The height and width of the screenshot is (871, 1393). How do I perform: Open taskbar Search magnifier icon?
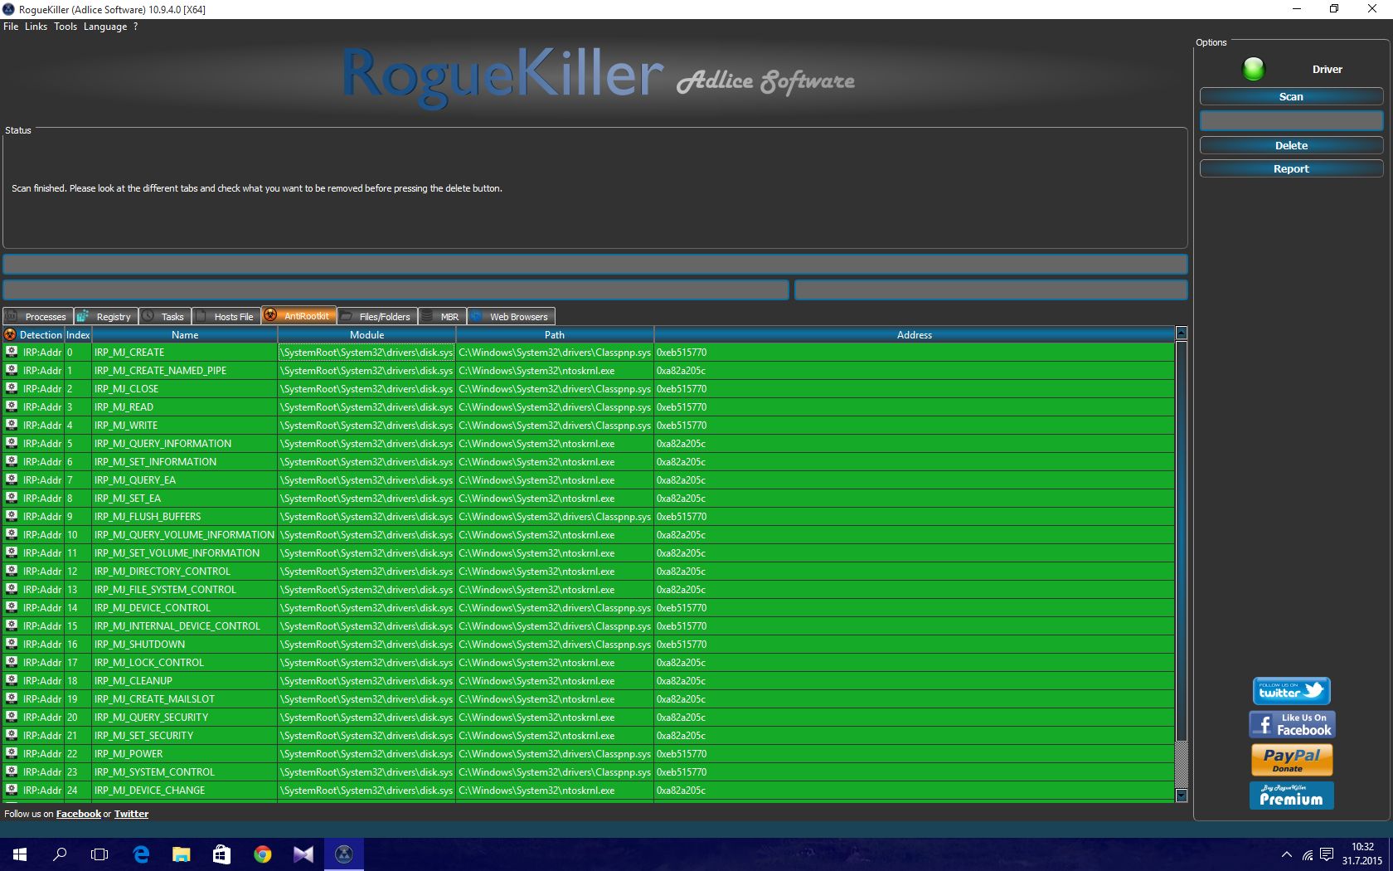point(60,854)
